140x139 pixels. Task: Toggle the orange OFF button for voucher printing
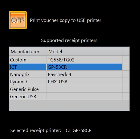pyautogui.click(x=18, y=20)
